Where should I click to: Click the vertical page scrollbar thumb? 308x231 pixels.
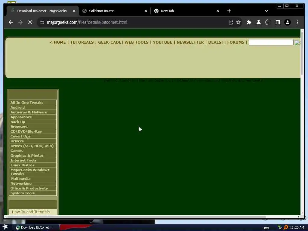[302, 54]
